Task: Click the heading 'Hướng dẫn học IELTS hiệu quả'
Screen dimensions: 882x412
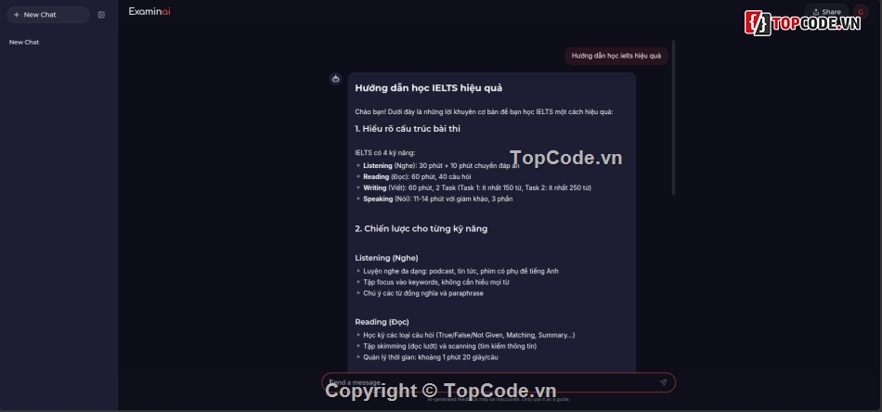Action: pyautogui.click(x=429, y=87)
